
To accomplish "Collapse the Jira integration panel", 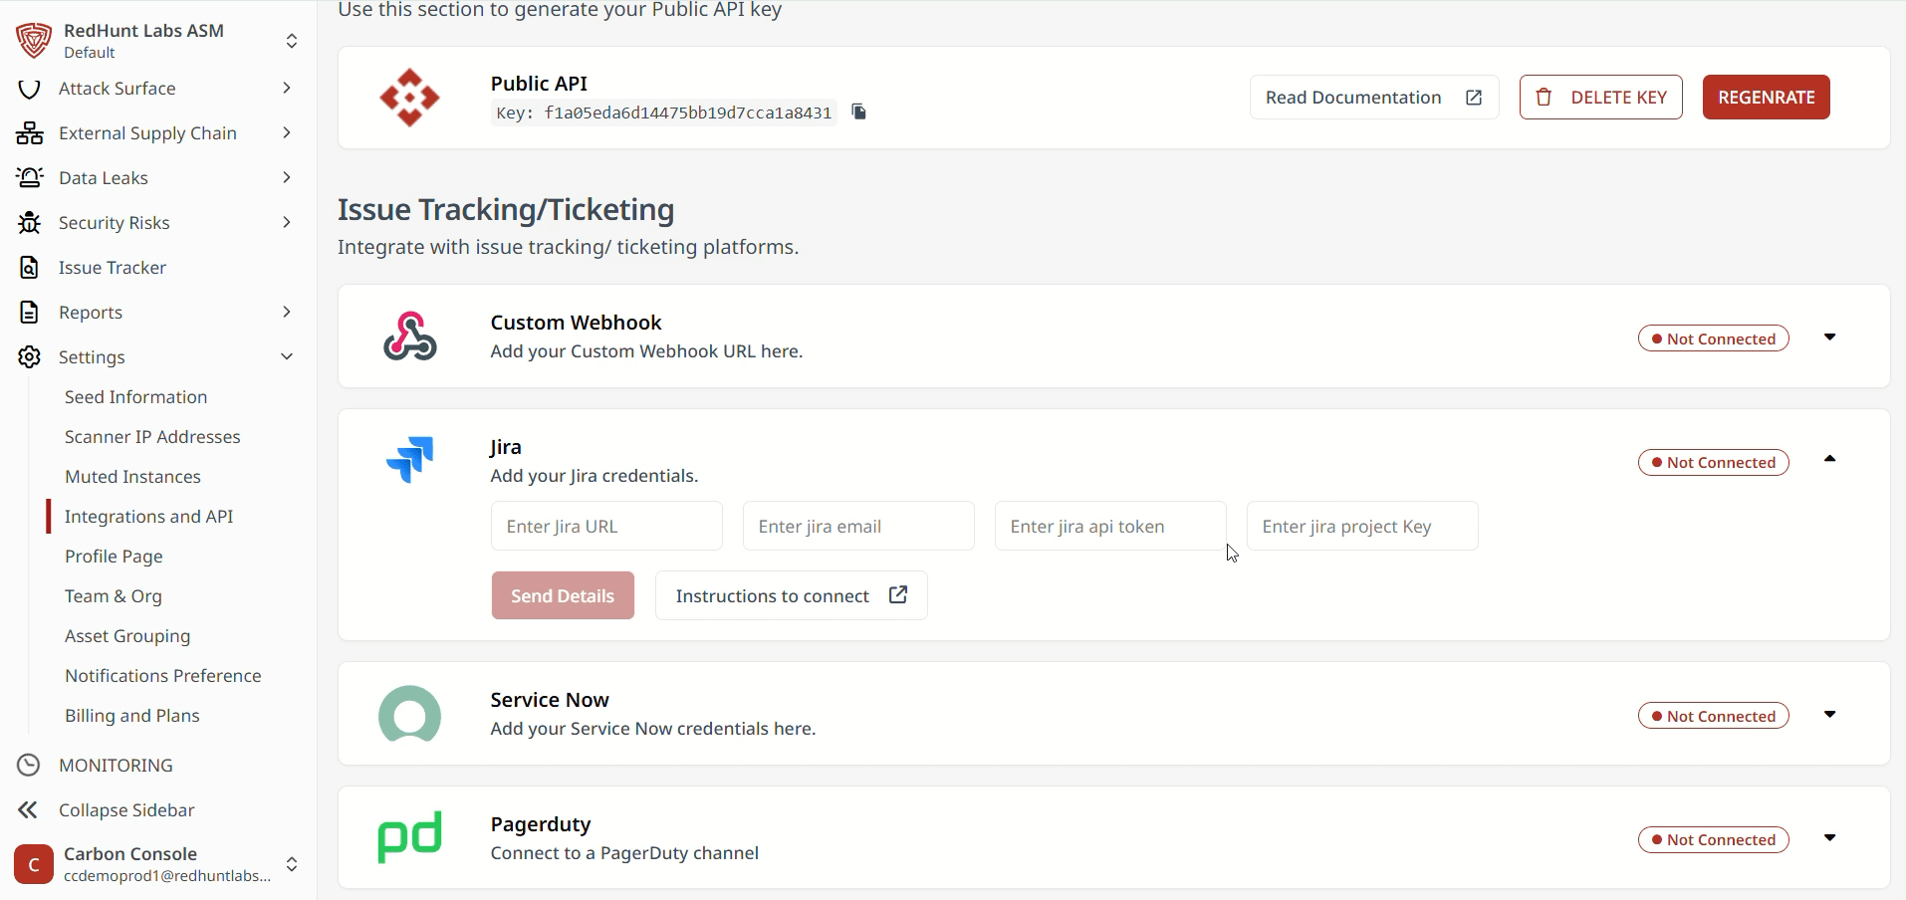I will click(x=1830, y=459).
